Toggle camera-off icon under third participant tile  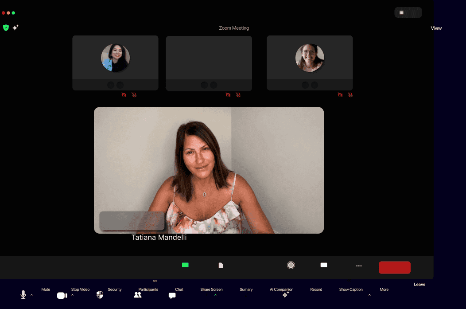pyautogui.click(x=340, y=95)
